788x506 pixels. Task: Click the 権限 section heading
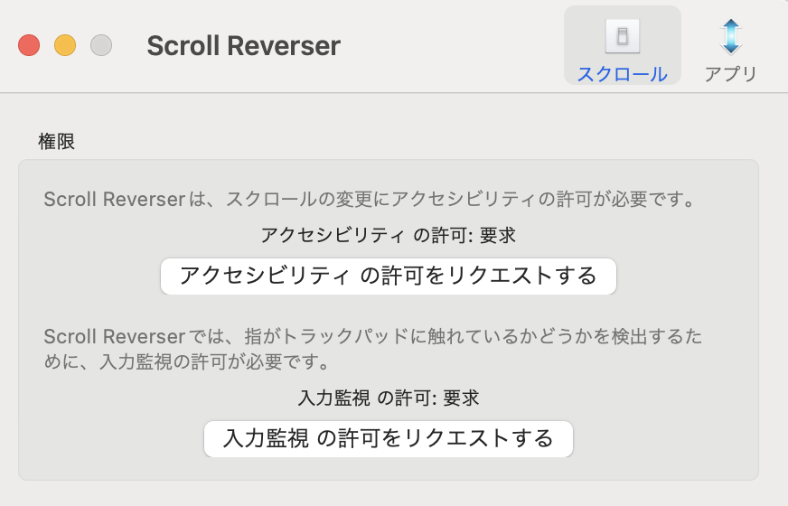[56, 141]
